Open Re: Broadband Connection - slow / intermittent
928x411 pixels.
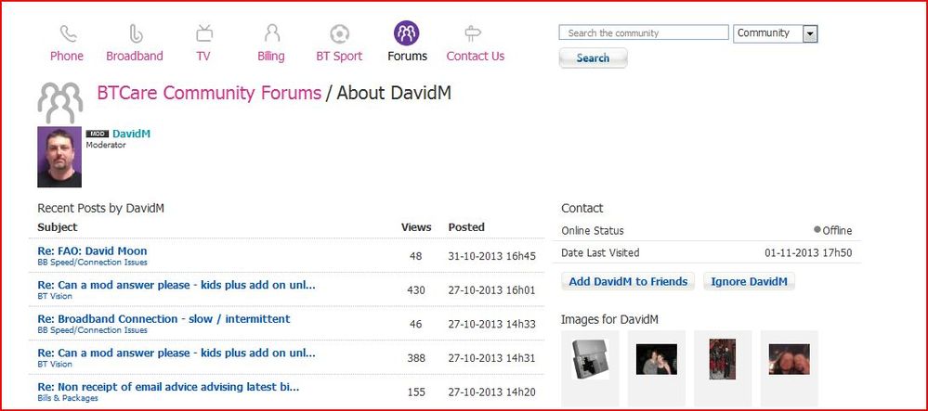click(163, 319)
